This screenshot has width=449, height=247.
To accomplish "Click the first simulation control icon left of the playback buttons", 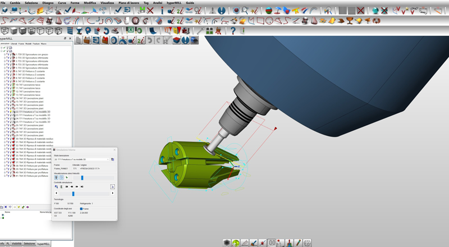I will coord(56,186).
